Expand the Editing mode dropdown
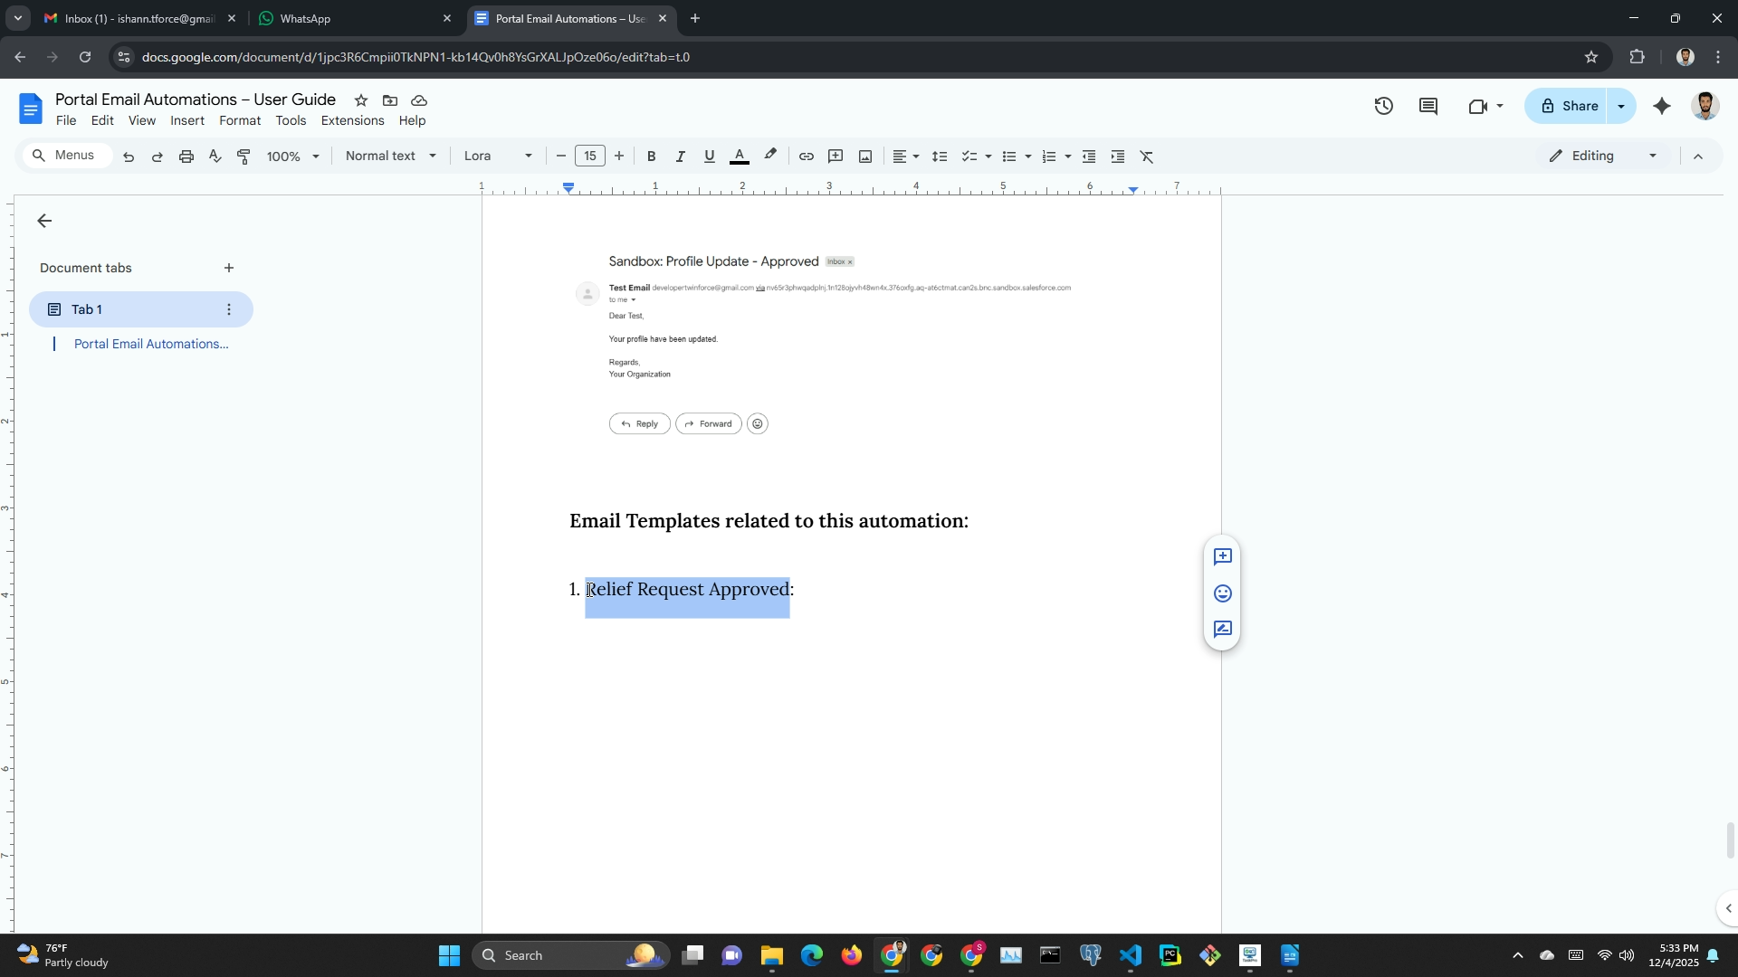The height and width of the screenshot is (977, 1738). [1604, 156]
